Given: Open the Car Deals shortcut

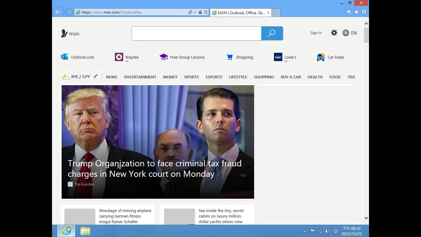Looking at the screenshot, I should click(330, 57).
